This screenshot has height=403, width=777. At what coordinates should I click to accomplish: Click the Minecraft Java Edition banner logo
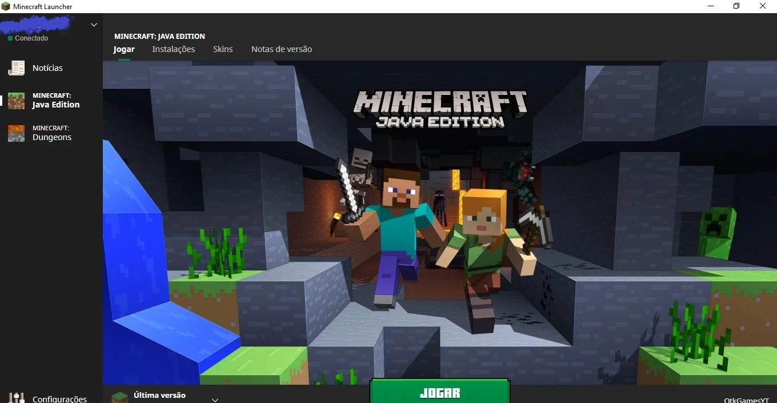coord(440,109)
